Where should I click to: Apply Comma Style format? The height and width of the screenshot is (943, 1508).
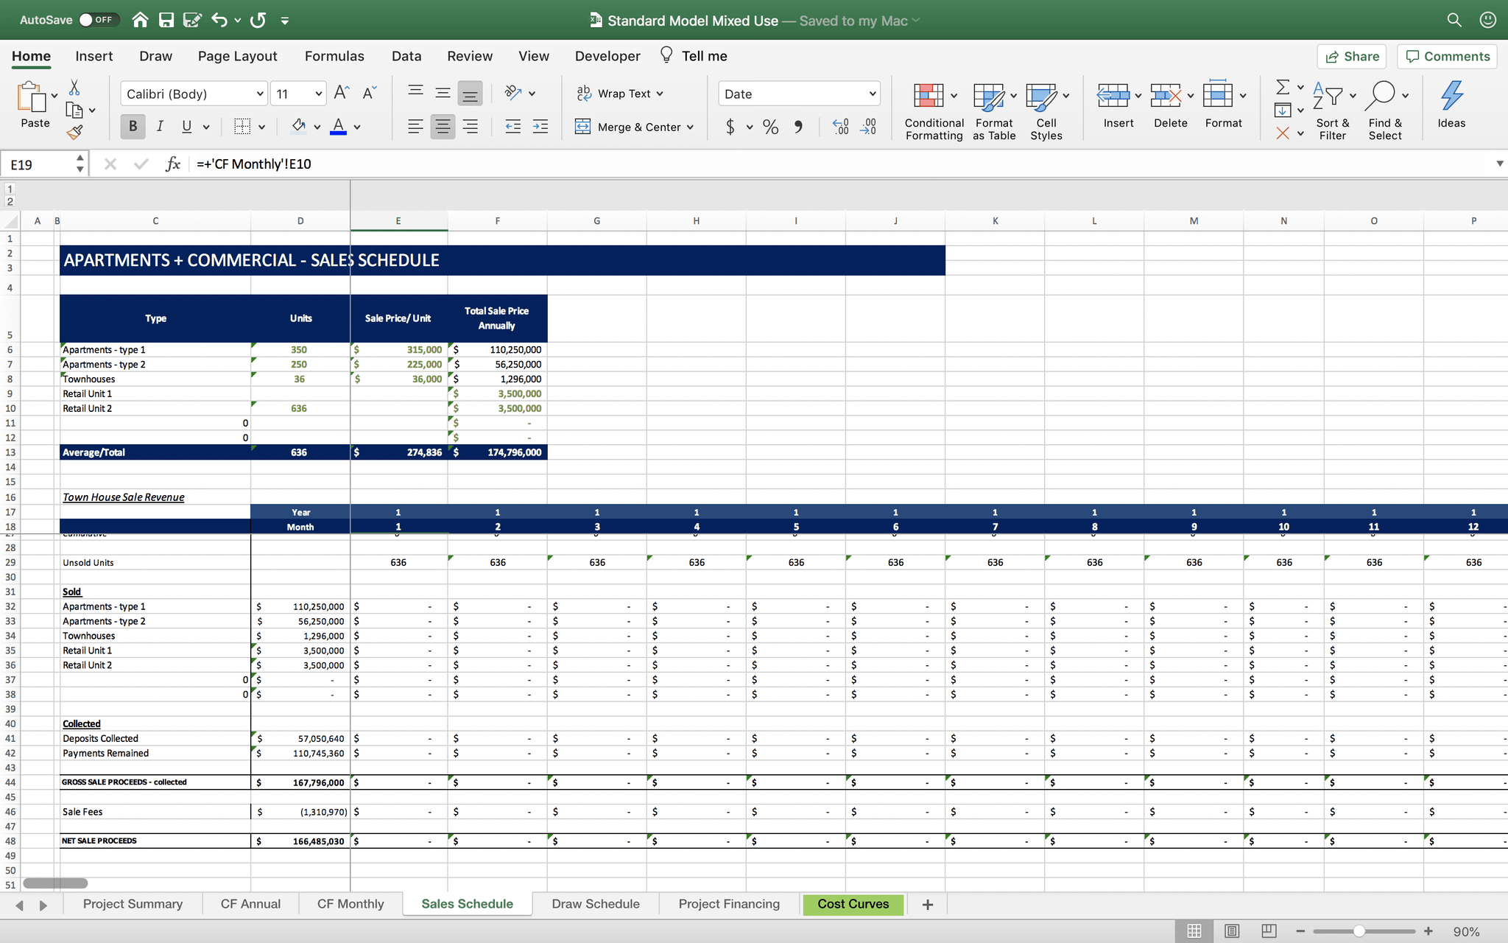click(798, 127)
